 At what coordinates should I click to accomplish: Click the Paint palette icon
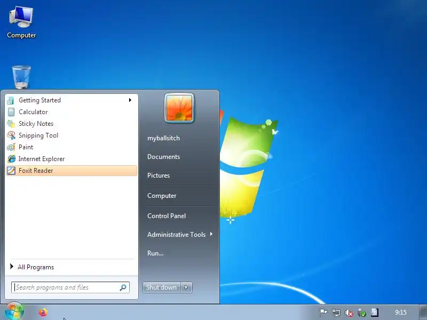pyautogui.click(x=11, y=147)
